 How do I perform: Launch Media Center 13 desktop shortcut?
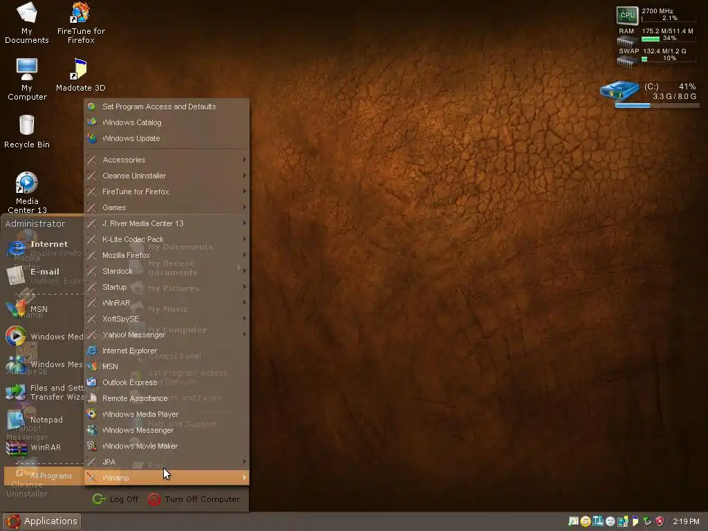coord(27,192)
